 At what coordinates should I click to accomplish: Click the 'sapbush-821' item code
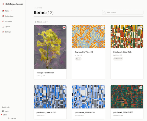tap(41, 116)
